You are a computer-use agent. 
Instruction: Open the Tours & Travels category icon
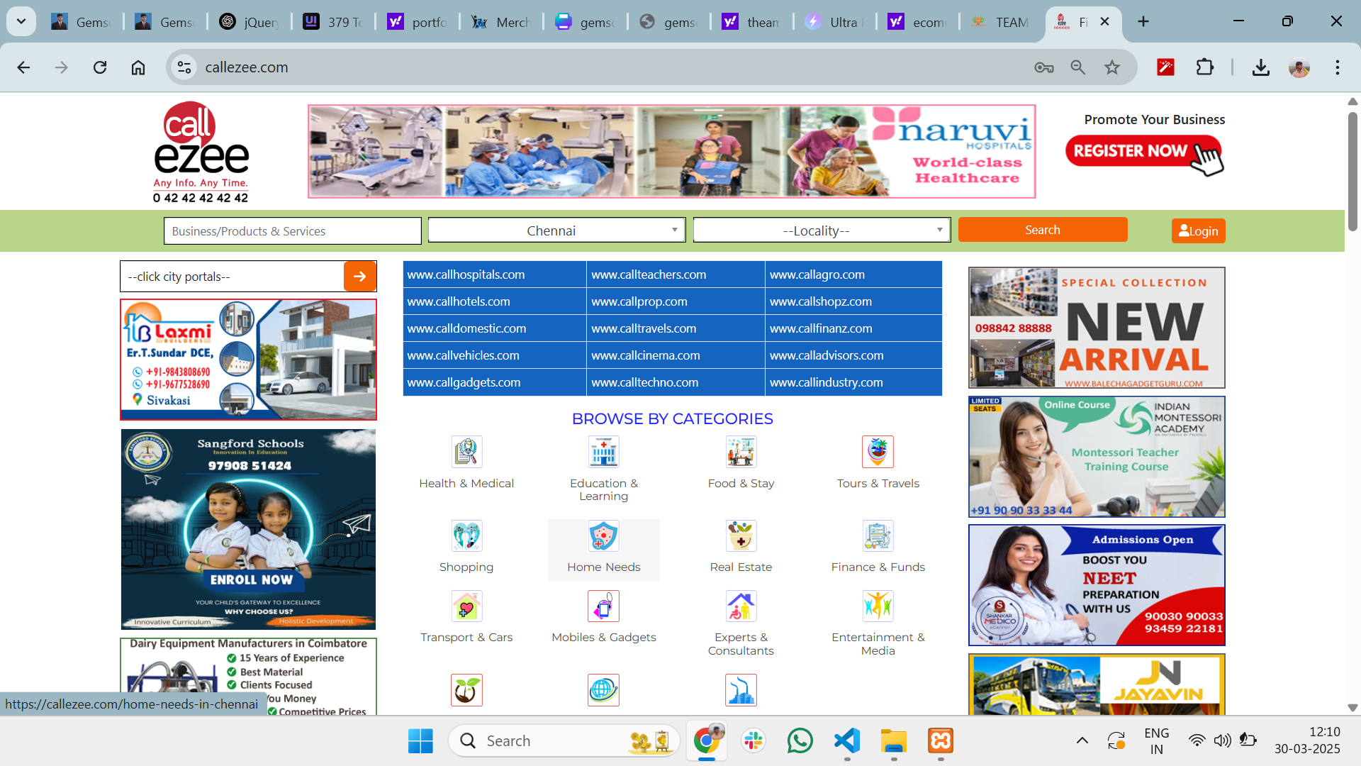click(x=878, y=452)
